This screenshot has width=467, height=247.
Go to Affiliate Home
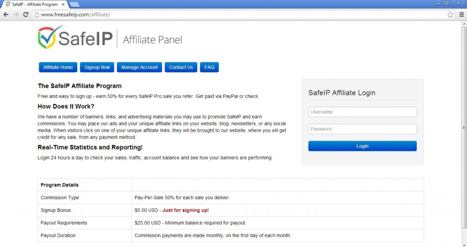58,67
